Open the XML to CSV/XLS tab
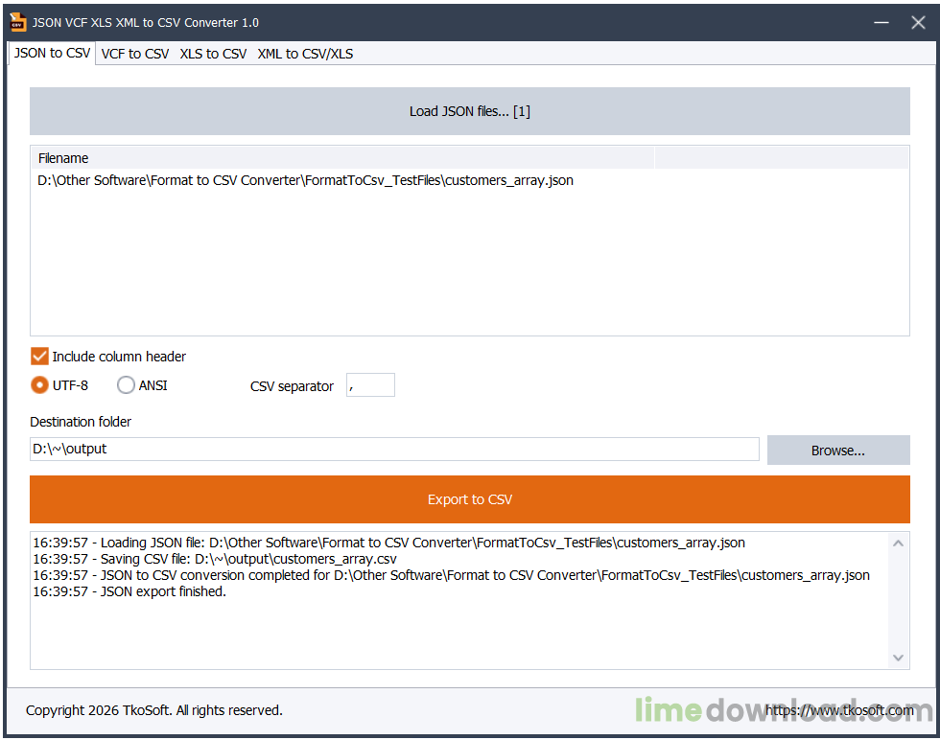This screenshot has height=740, width=940. tap(305, 54)
